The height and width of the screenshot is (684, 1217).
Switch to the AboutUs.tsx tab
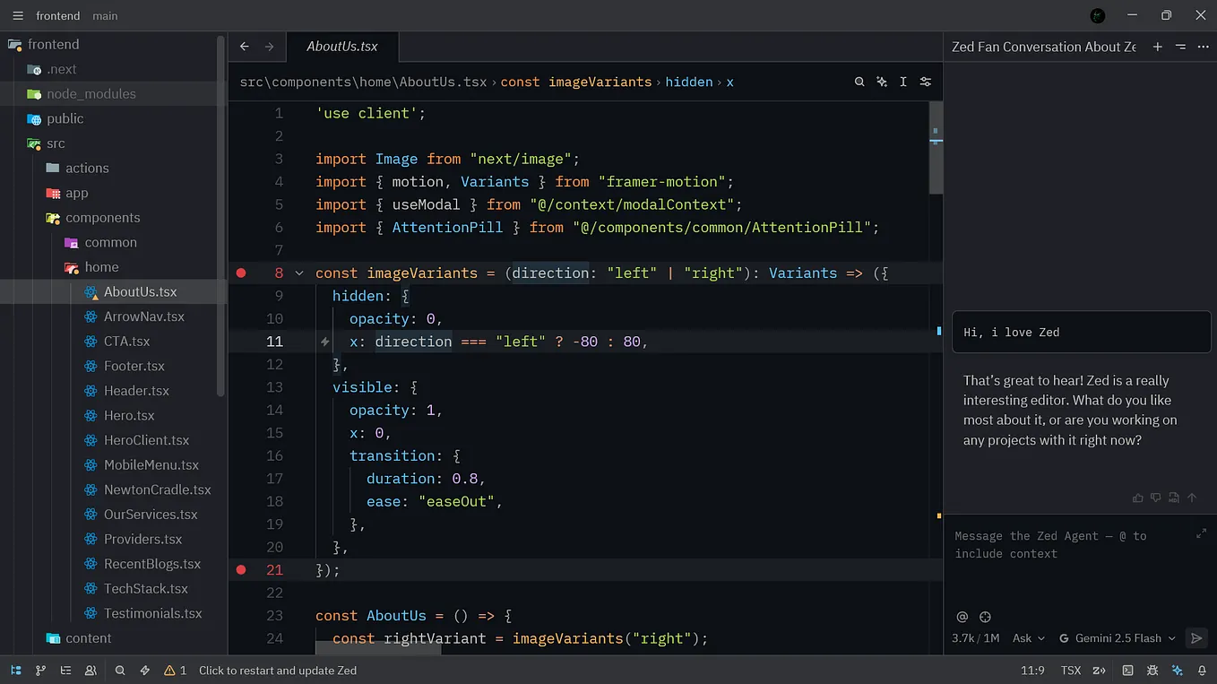click(x=342, y=46)
